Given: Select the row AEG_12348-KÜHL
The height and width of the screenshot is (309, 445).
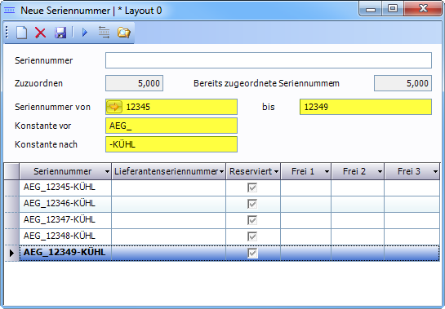Looking at the screenshot, I should point(229,236).
